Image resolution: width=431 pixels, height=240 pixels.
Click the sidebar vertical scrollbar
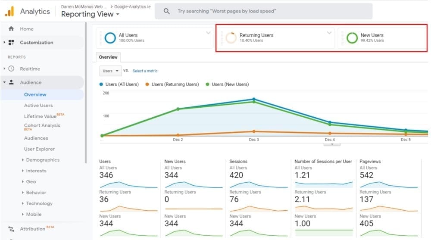pyautogui.click(x=86, y=93)
